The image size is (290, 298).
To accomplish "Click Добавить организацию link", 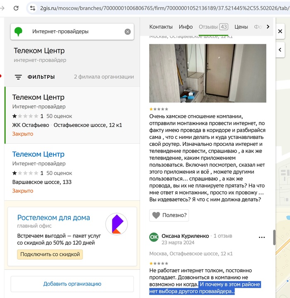I will pyautogui.click(x=72, y=284).
